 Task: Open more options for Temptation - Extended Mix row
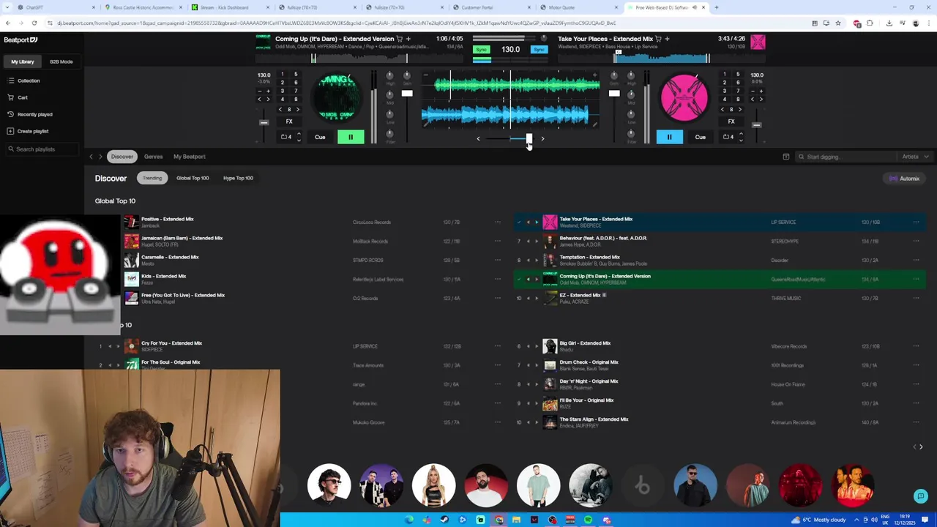click(x=916, y=260)
